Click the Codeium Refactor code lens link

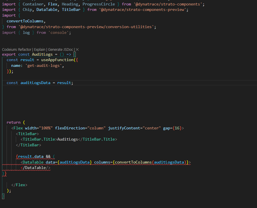point(25,49)
